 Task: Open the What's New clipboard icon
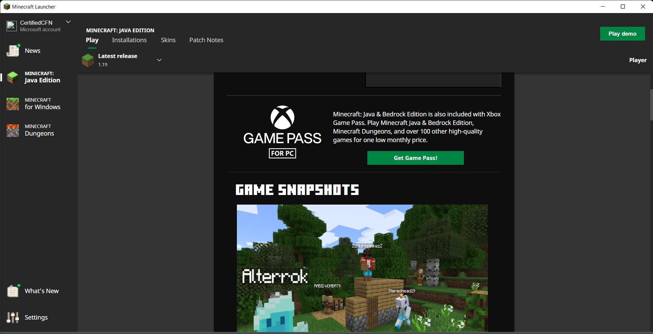(x=13, y=291)
